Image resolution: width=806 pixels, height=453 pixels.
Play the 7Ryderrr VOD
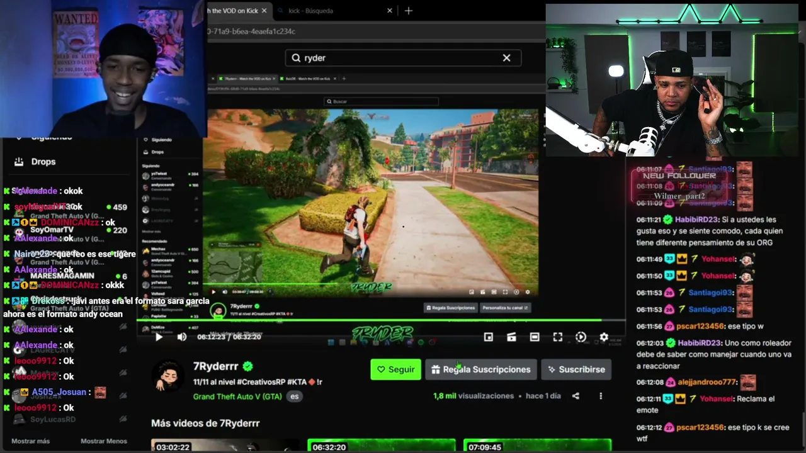click(159, 337)
